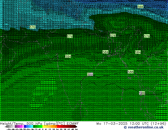The height and width of the screenshot is (130, 168).
Task: Click the gray arrow at the legend's cold end
Action: 6,127
